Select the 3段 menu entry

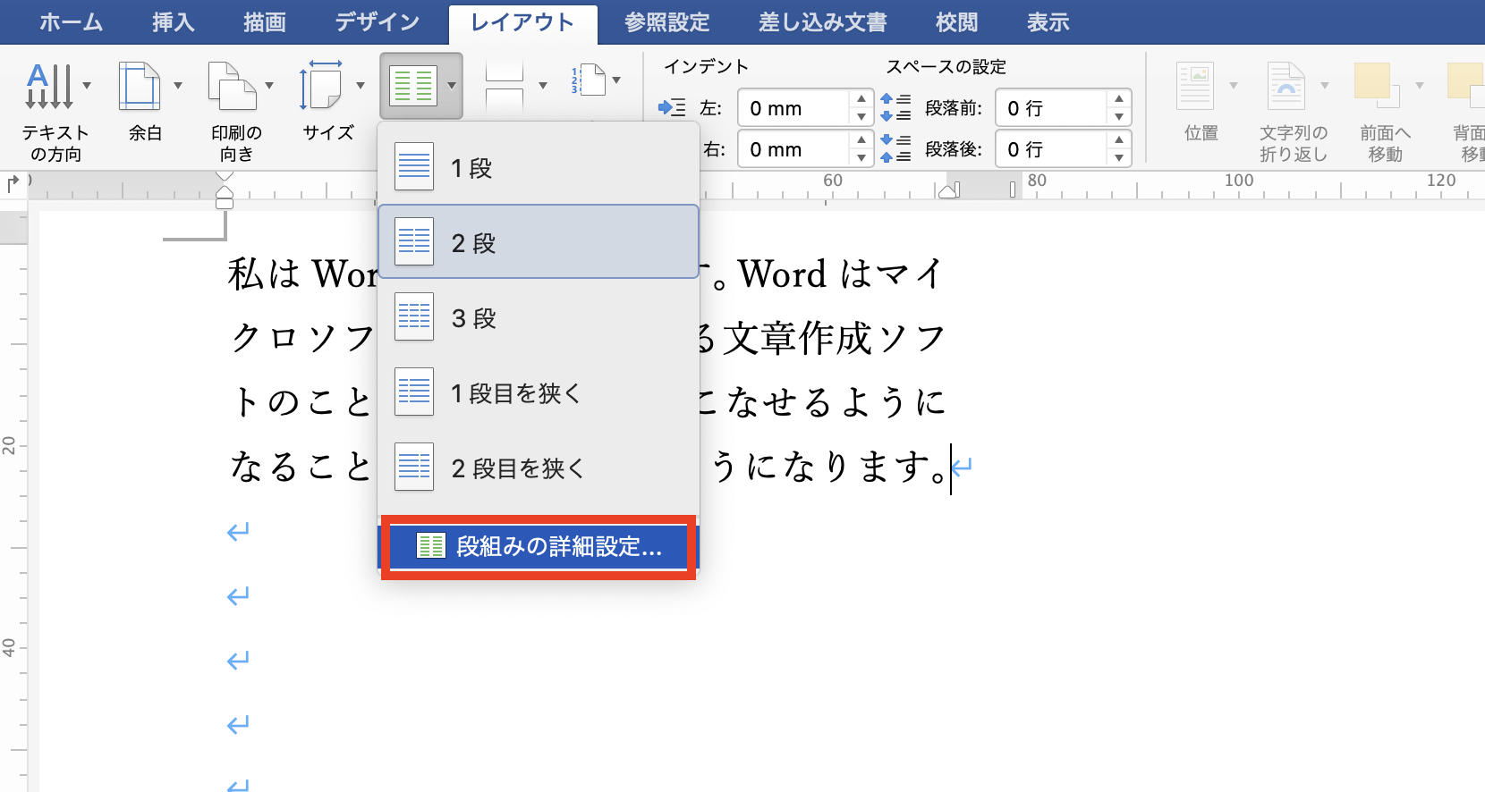point(539,317)
